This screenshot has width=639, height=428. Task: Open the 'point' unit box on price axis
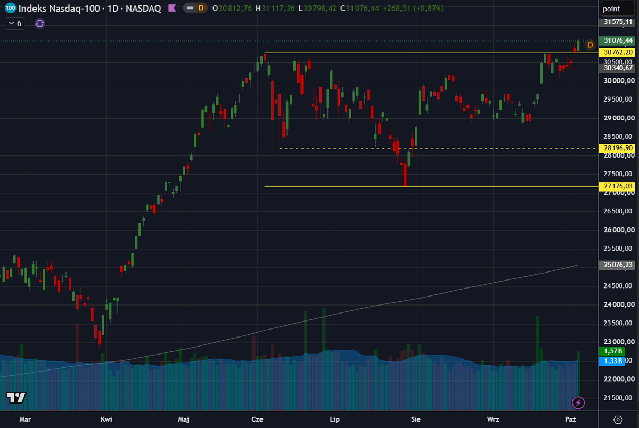pyautogui.click(x=618, y=9)
